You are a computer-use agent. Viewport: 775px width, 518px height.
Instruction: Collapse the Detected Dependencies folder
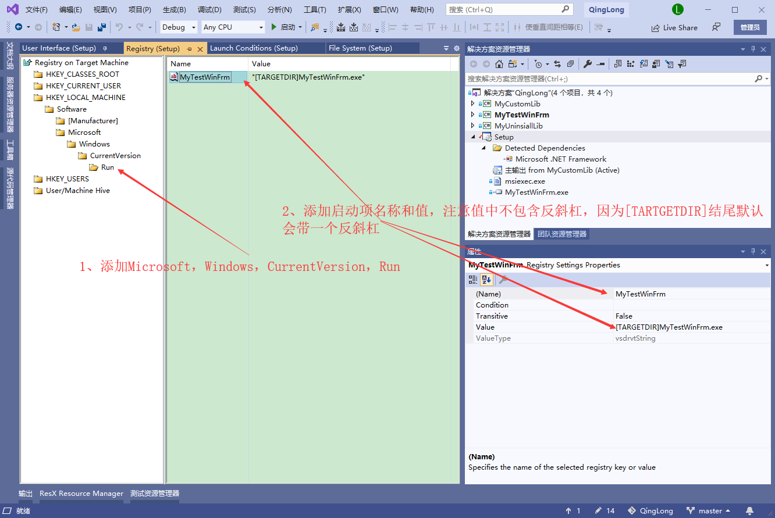[484, 148]
